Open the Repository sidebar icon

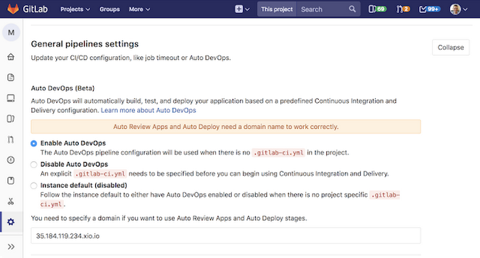click(x=11, y=78)
